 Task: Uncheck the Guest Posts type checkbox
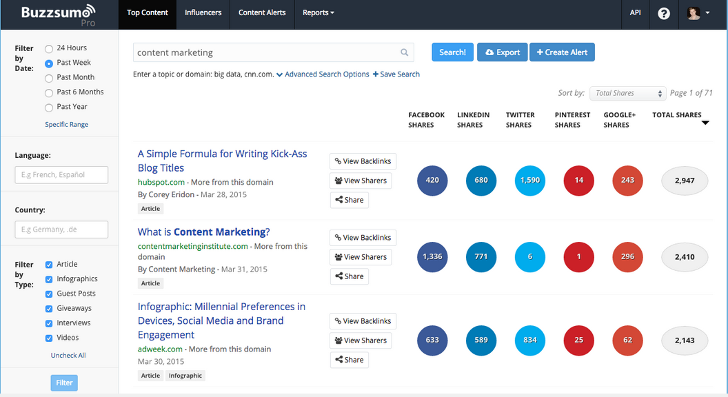[49, 294]
